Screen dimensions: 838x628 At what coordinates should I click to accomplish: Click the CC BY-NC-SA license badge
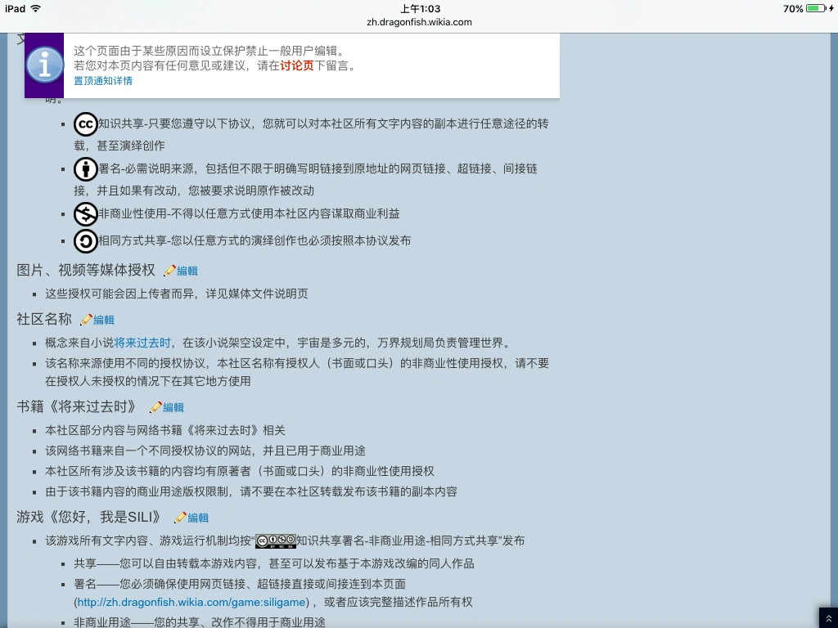click(x=275, y=541)
